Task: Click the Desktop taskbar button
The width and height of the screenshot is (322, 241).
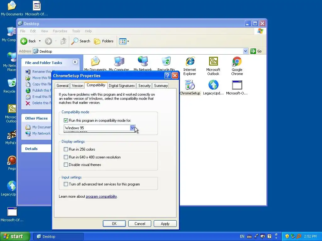Action: pos(58,237)
